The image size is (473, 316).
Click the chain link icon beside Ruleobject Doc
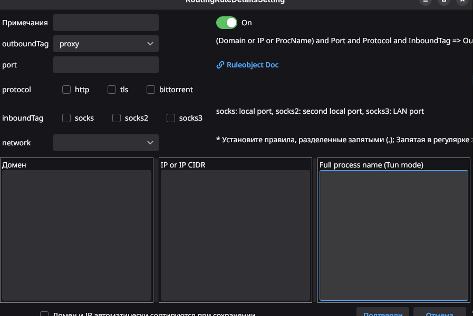220,65
